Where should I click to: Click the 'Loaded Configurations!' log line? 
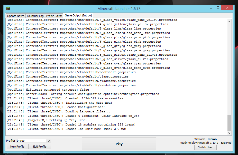[56, 107]
